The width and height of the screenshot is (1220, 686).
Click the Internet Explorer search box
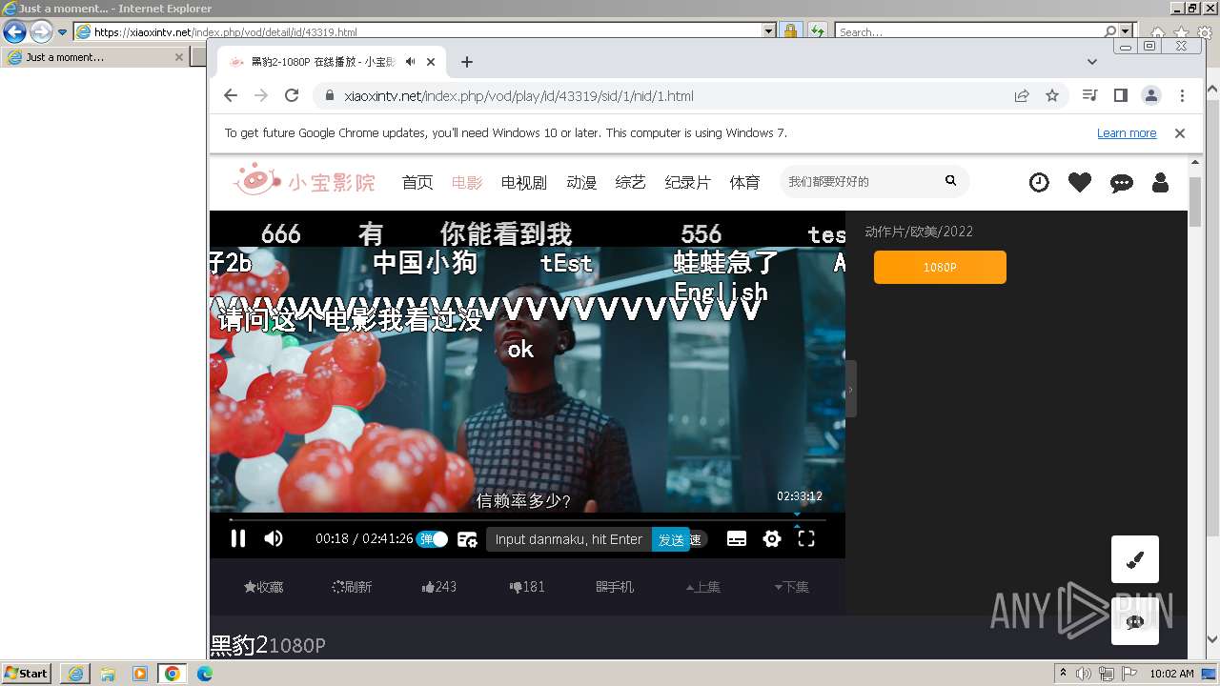(x=969, y=31)
